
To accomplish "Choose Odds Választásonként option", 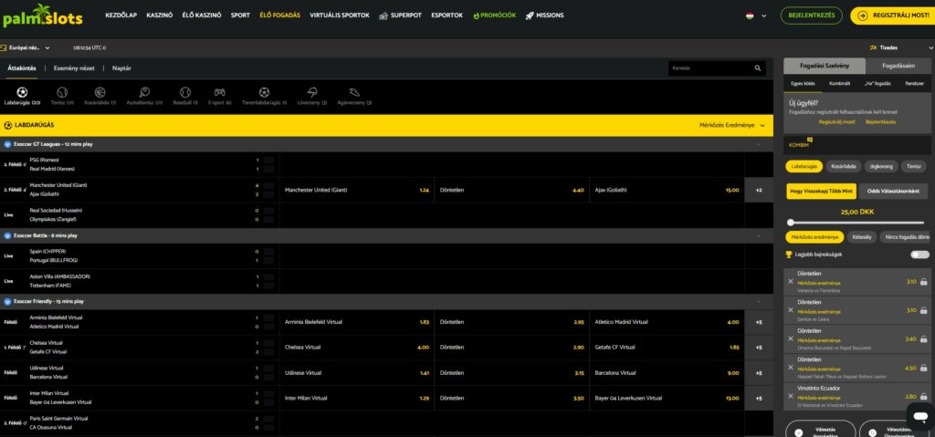I will (x=893, y=192).
